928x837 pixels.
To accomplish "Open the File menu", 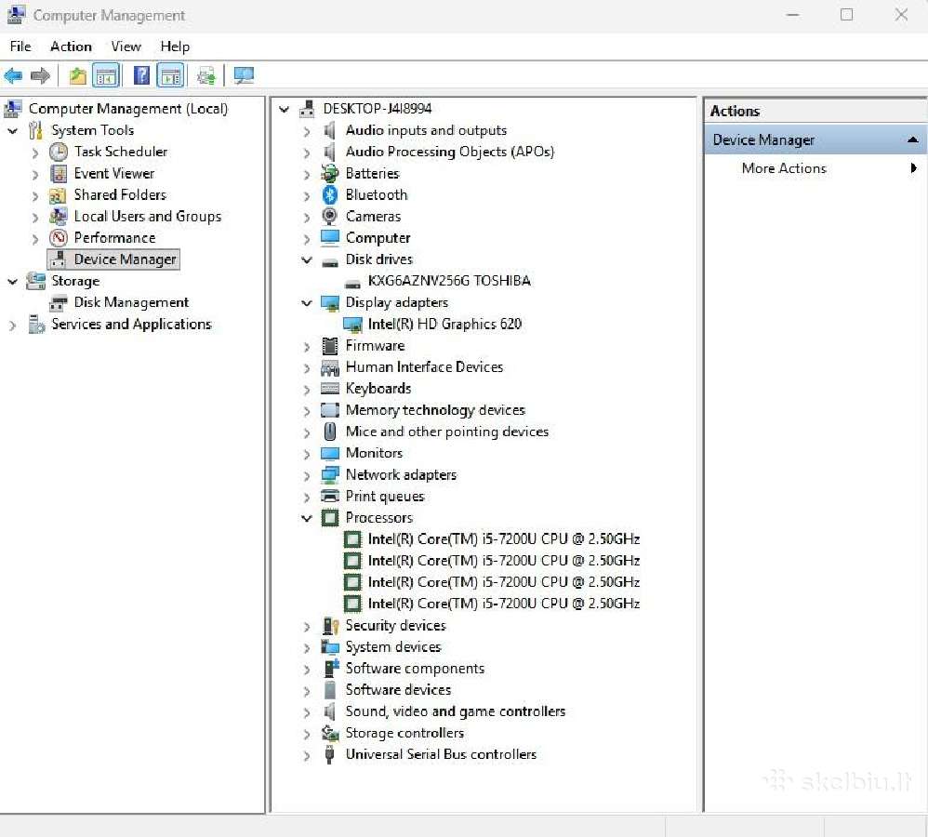I will tap(20, 46).
